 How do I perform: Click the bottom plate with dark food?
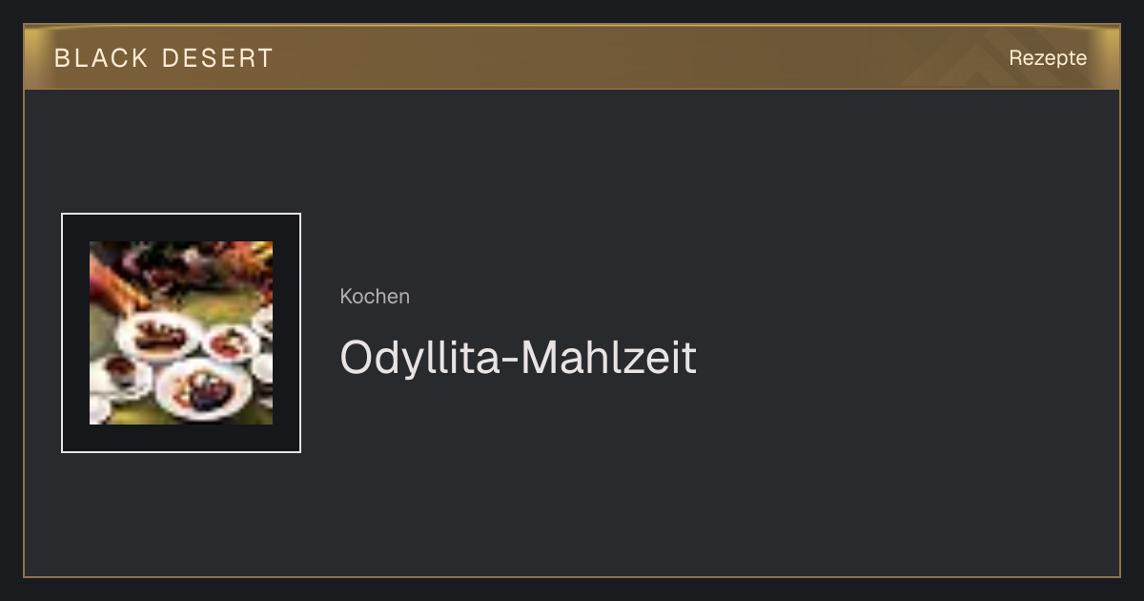203,389
